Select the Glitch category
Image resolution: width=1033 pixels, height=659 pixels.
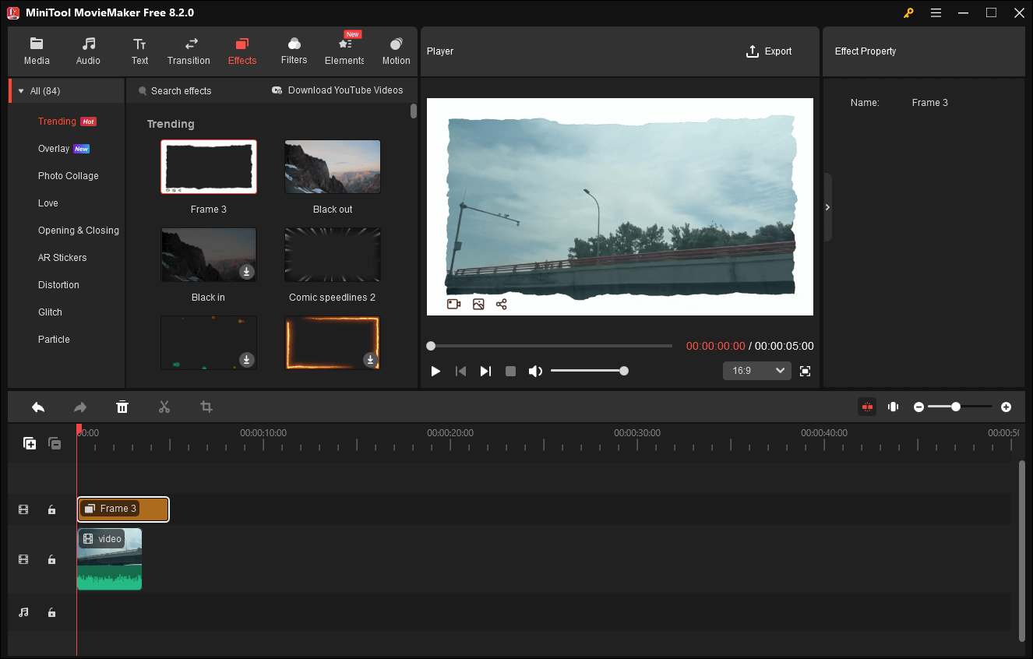50,312
